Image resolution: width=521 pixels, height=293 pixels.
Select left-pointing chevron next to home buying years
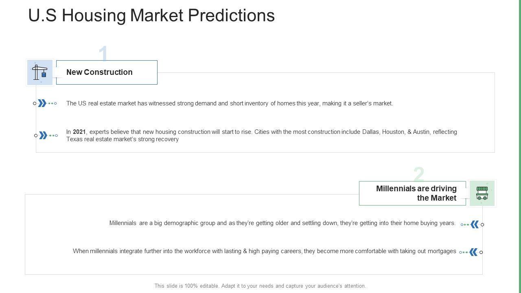pyautogui.click(x=475, y=224)
